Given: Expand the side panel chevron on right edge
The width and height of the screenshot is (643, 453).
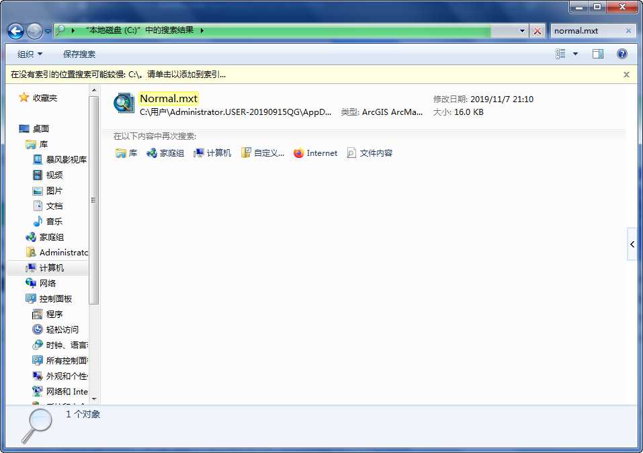Looking at the screenshot, I should click(632, 244).
